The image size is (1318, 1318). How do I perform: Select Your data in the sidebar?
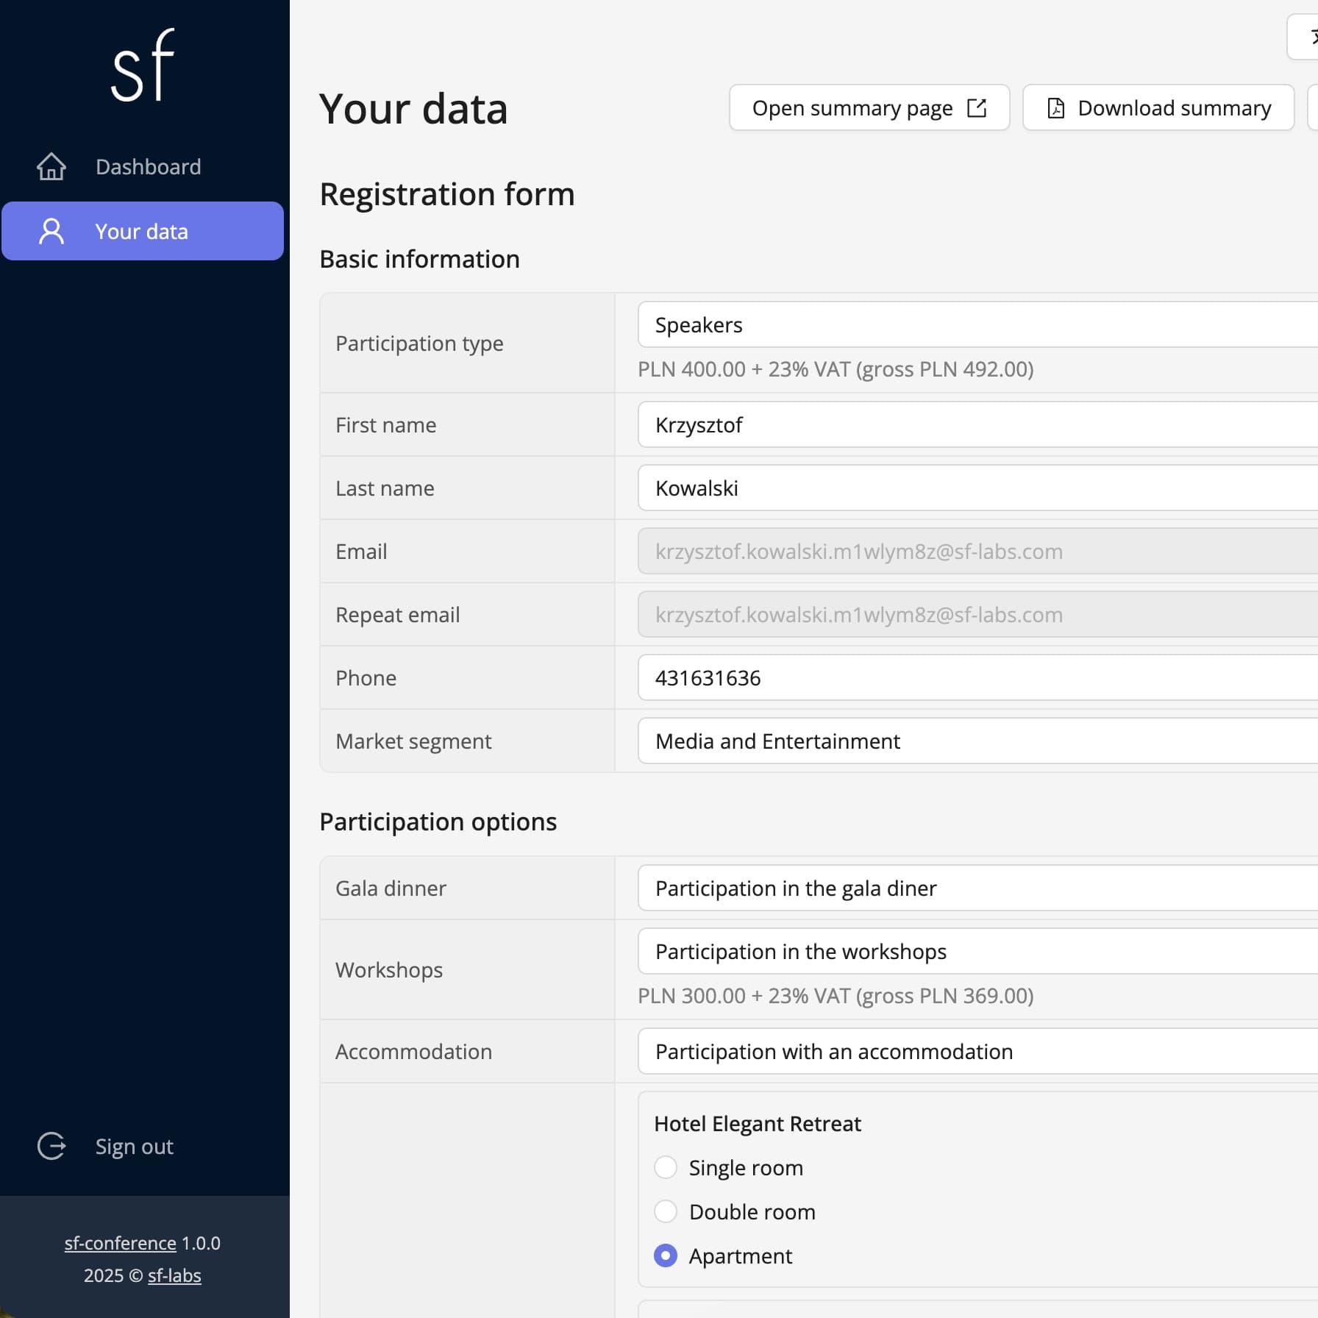click(x=141, y=231)
